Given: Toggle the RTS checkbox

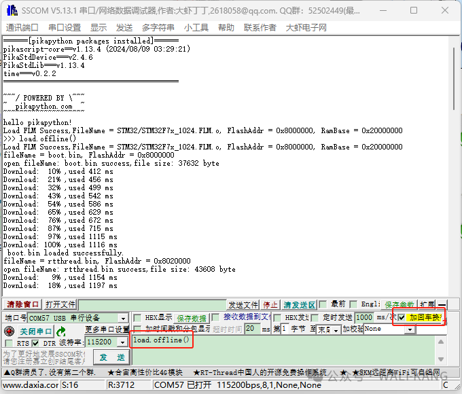Looking at the screenshot, I should coord(9,343).
